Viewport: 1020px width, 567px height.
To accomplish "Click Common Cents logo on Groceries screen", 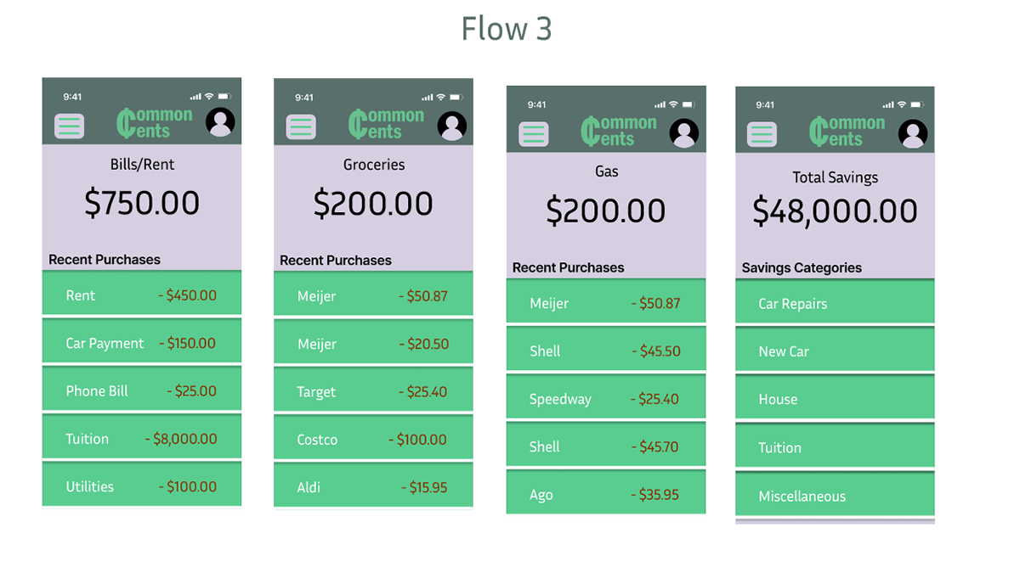I will point(386,124).
